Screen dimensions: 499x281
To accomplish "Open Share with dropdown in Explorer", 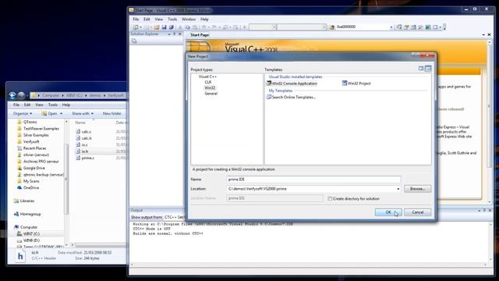I will click(83, 114).
